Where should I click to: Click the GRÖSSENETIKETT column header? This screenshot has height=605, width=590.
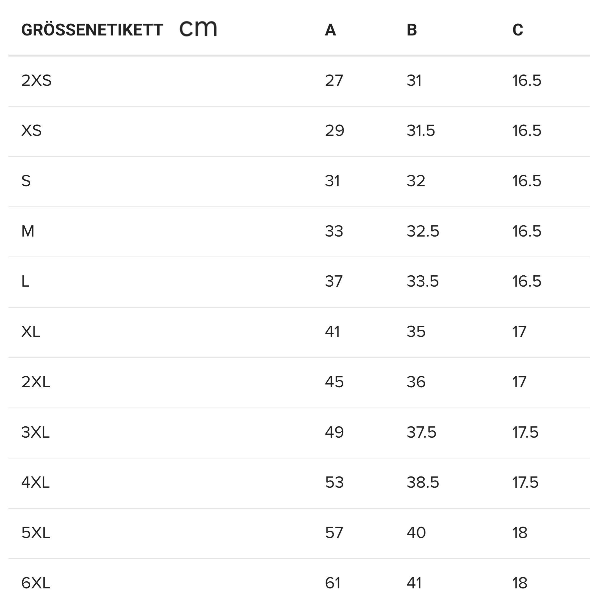(92, 30)
